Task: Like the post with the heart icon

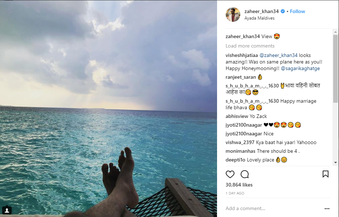Action: (230, 174)
